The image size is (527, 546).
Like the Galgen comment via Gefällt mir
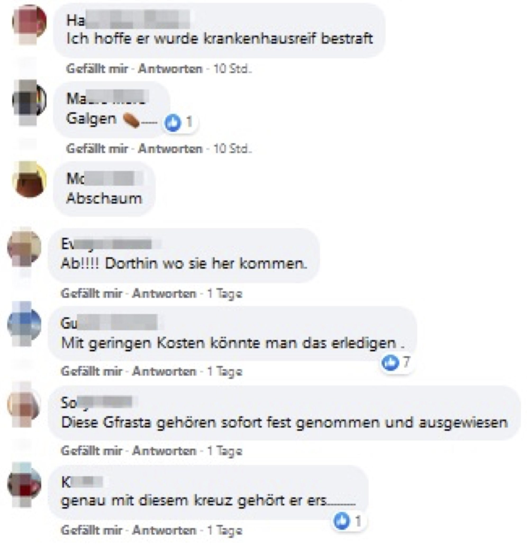[x=97, y=149]
